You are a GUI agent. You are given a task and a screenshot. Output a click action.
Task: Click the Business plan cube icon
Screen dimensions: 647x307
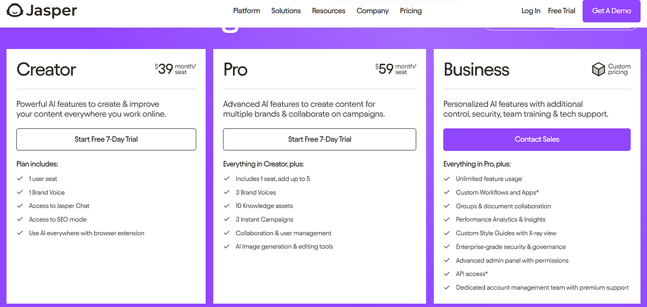(x=598, y=70)
